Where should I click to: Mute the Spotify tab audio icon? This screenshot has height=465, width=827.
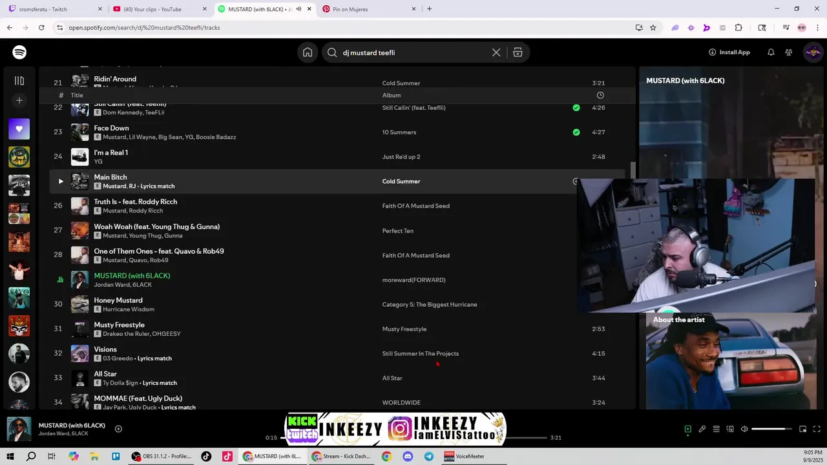[x=298, y=9]
